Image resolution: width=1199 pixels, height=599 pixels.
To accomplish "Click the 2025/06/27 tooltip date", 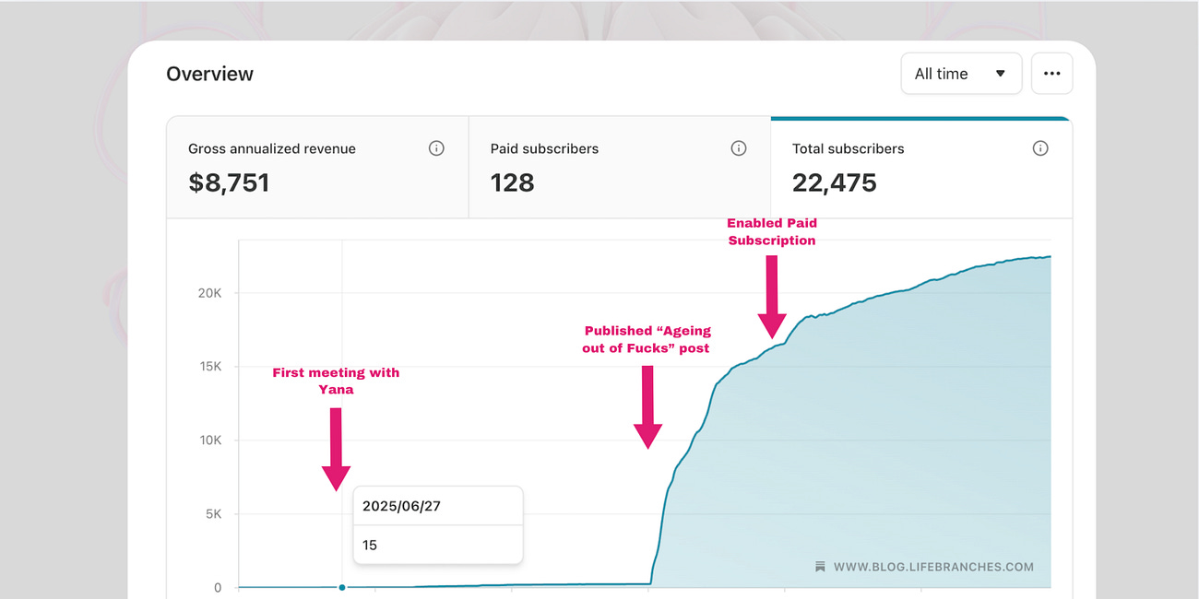I will coord(401,506).
